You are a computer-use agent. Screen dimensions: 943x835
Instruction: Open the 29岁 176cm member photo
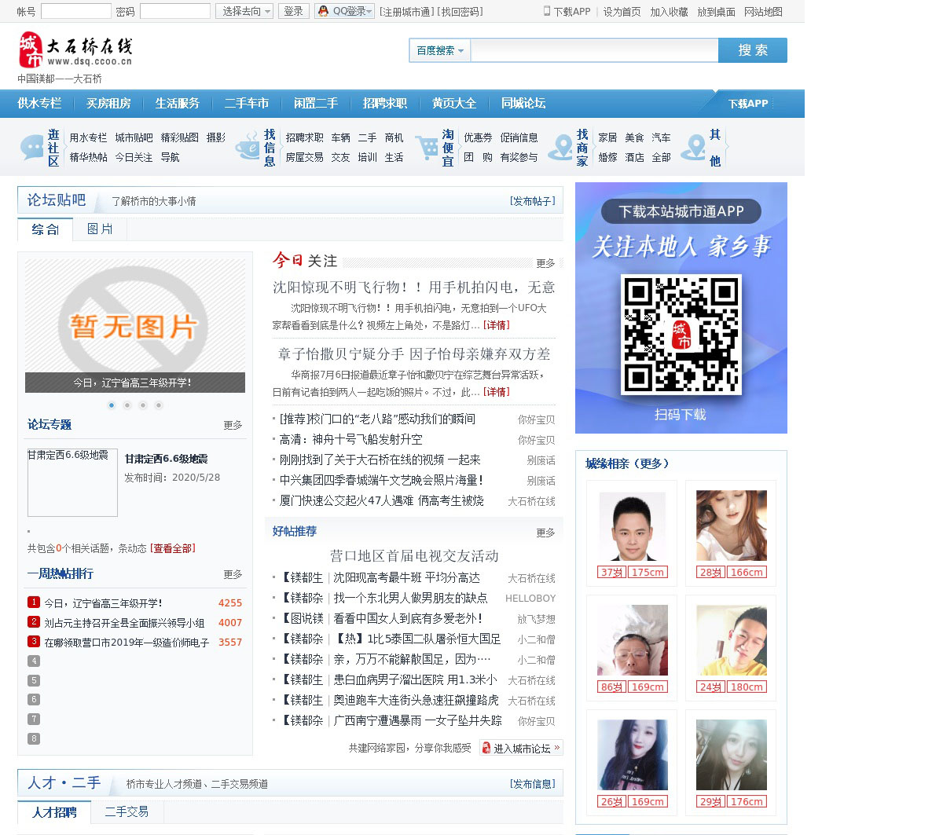[x=731, y=755]
